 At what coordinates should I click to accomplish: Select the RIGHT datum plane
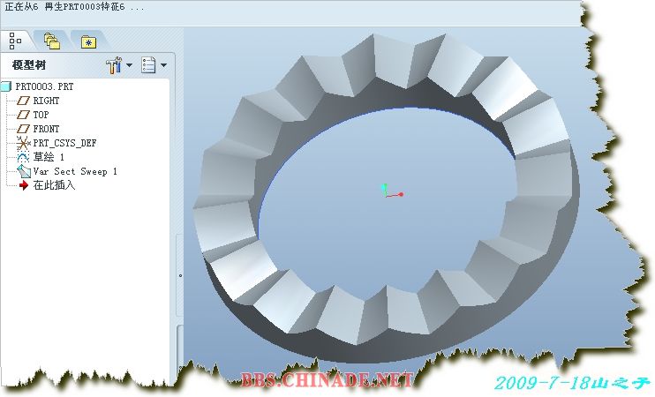(x=46, y=101)
